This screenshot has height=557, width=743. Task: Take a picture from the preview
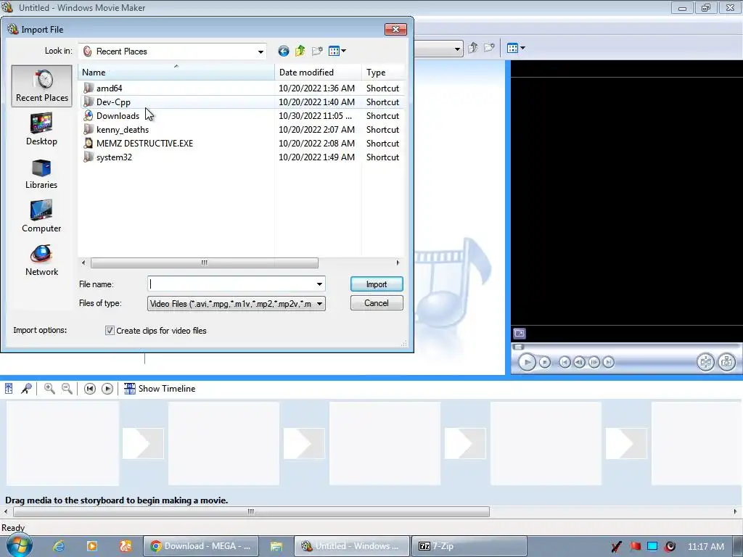[x=727, y=363]
